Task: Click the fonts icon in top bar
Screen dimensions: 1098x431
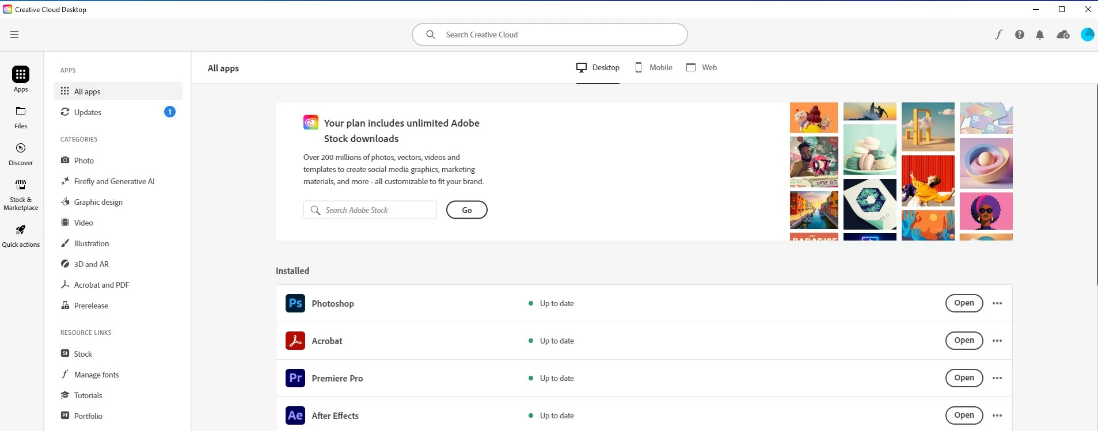Action: click(999, 35)
